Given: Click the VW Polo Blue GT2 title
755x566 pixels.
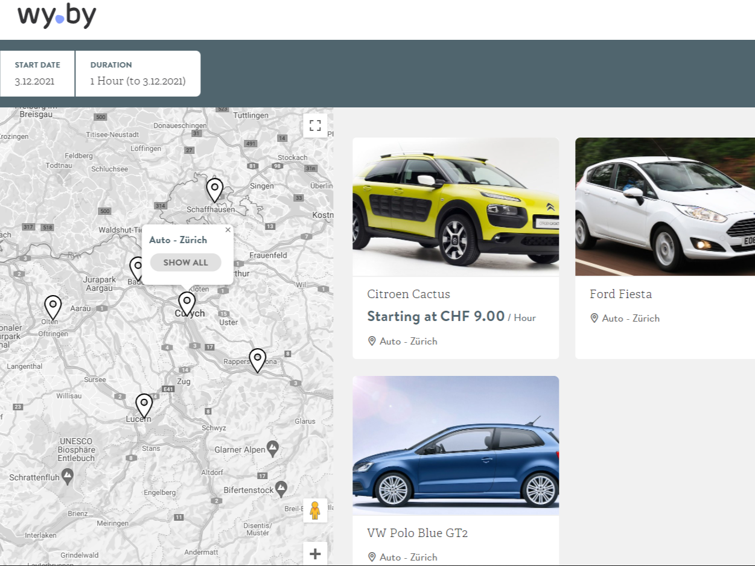Looking at the screenshot, I should coord(418,533).
